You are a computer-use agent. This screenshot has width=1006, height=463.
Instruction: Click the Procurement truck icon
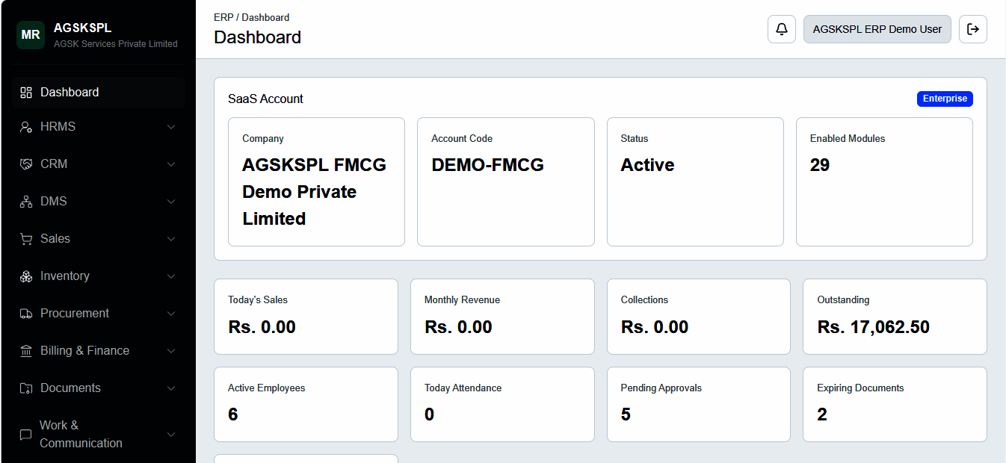point(26,314)
